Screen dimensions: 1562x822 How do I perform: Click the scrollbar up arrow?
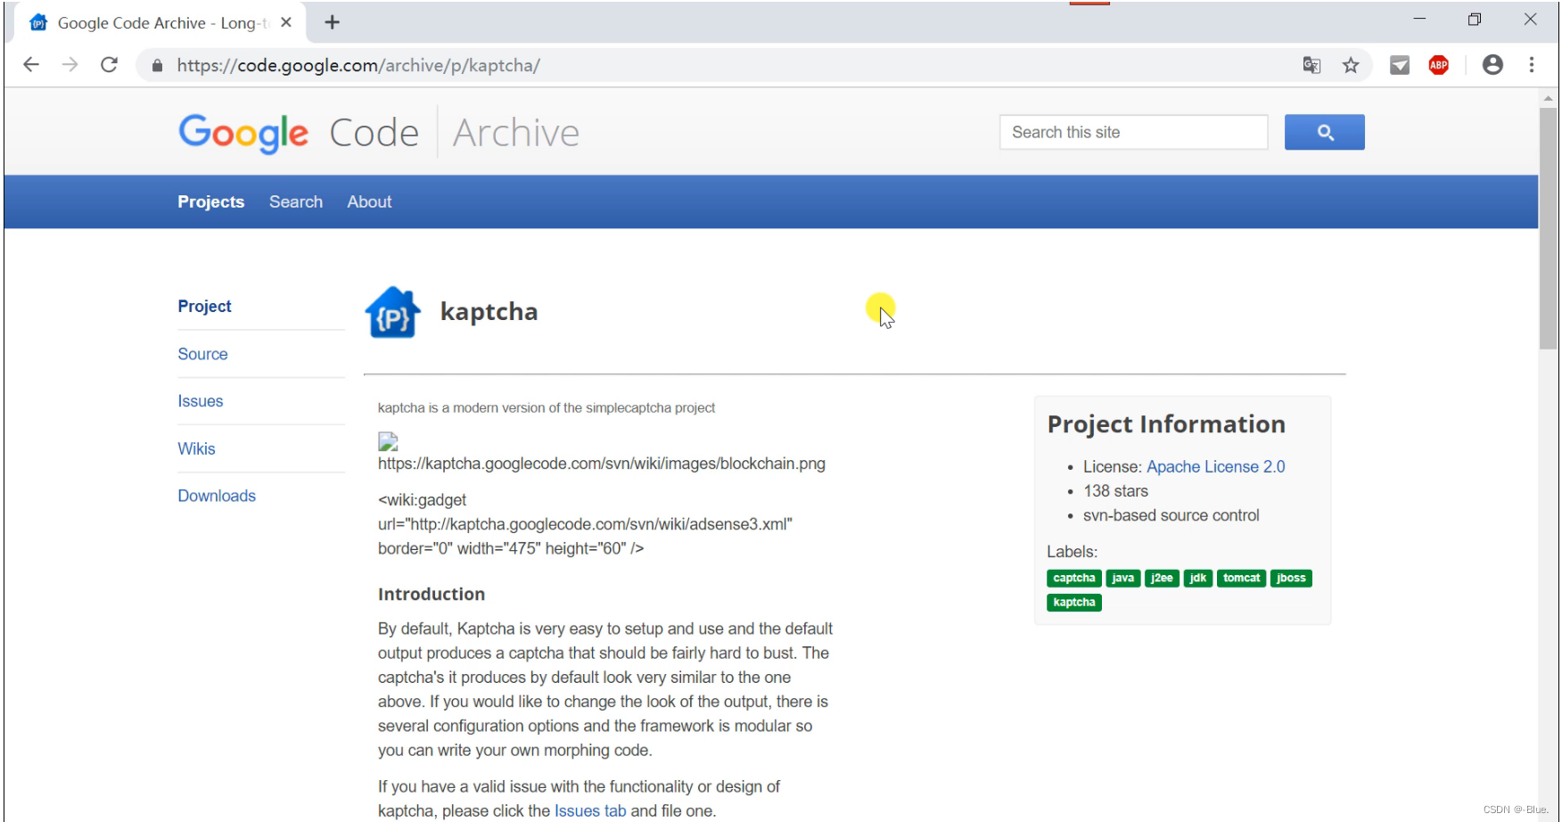coord(1549,97)
